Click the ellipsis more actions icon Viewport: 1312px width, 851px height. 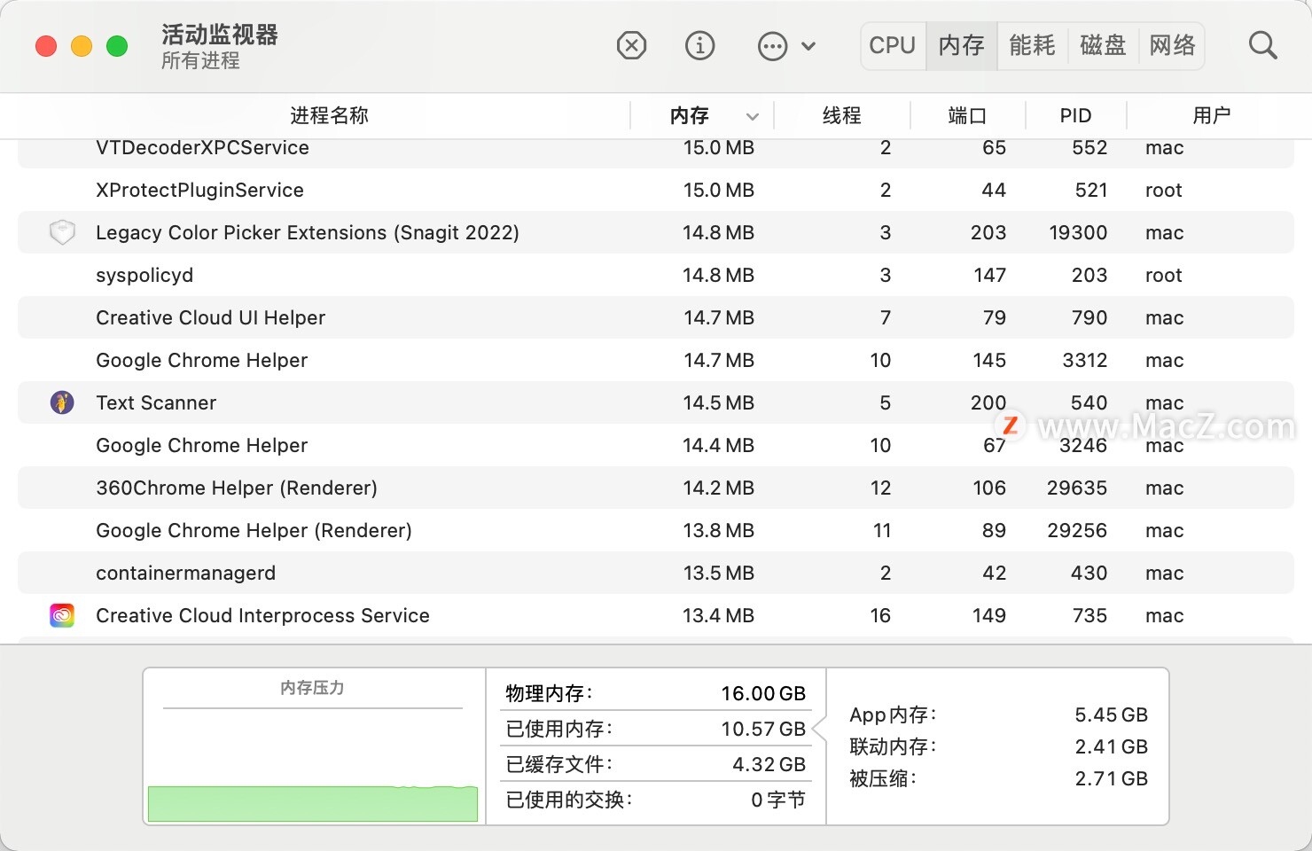[773, 45]
